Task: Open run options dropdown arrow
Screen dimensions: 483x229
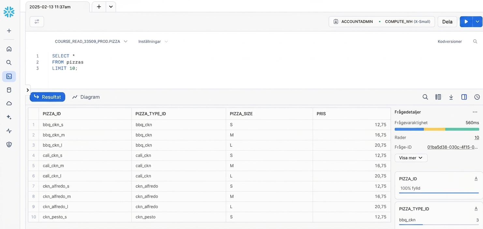Action: point(477,22)
